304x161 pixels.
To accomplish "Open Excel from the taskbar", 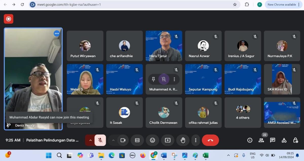I will [x=205, y=155].
